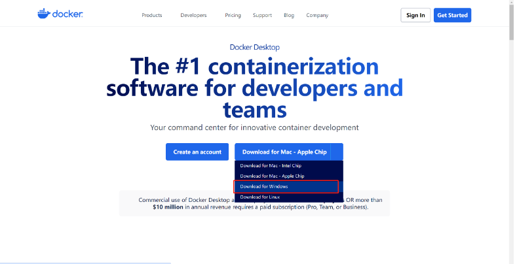The width and height of the screenshot is (515, 264).
Task: Select Download for Mac - Intel Chip option
Action: point(289,166)
